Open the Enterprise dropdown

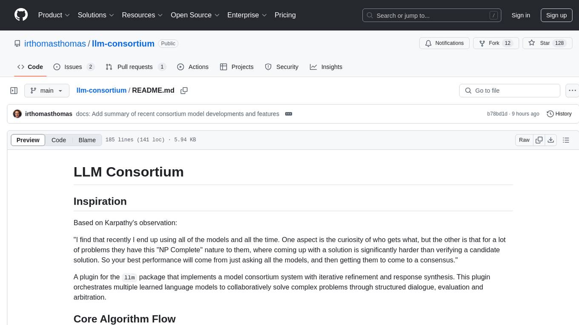tap(247, 15)
